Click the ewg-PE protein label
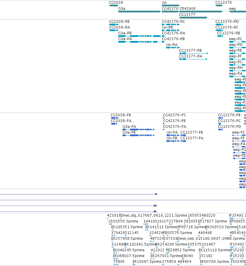 [x=239, y=156]
